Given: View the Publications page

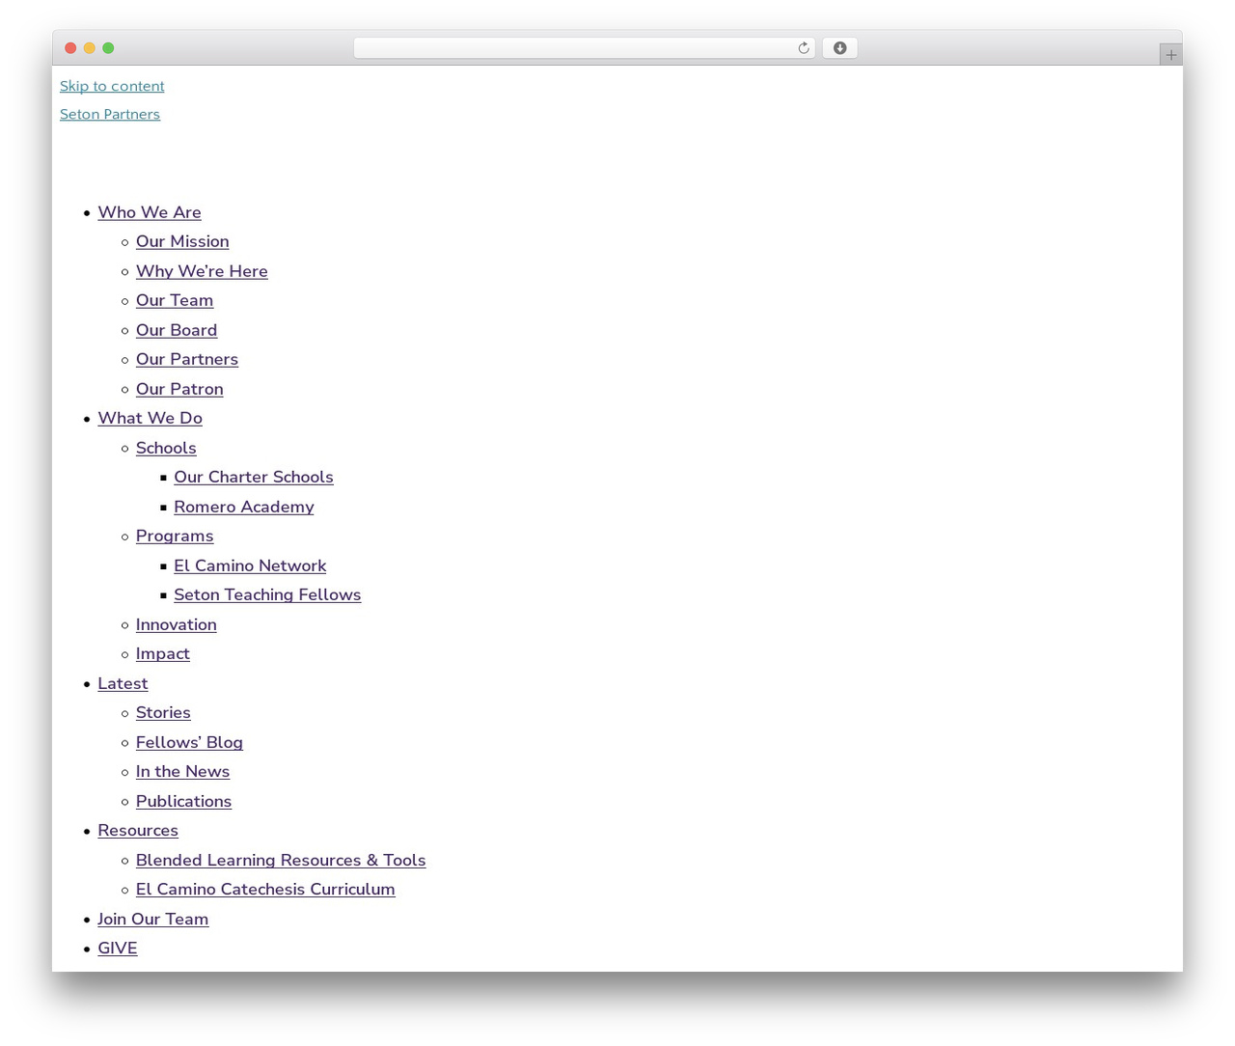Looking at the screenshot, I should 183,801.
